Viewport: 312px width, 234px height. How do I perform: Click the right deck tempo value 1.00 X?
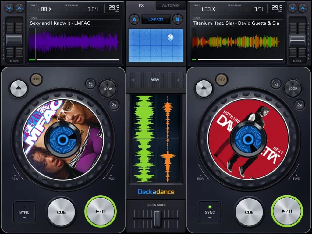click(208, 9)
